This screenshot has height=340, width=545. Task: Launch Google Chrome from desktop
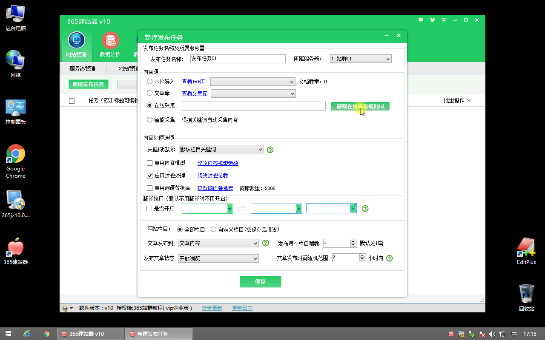coord(16,161)
